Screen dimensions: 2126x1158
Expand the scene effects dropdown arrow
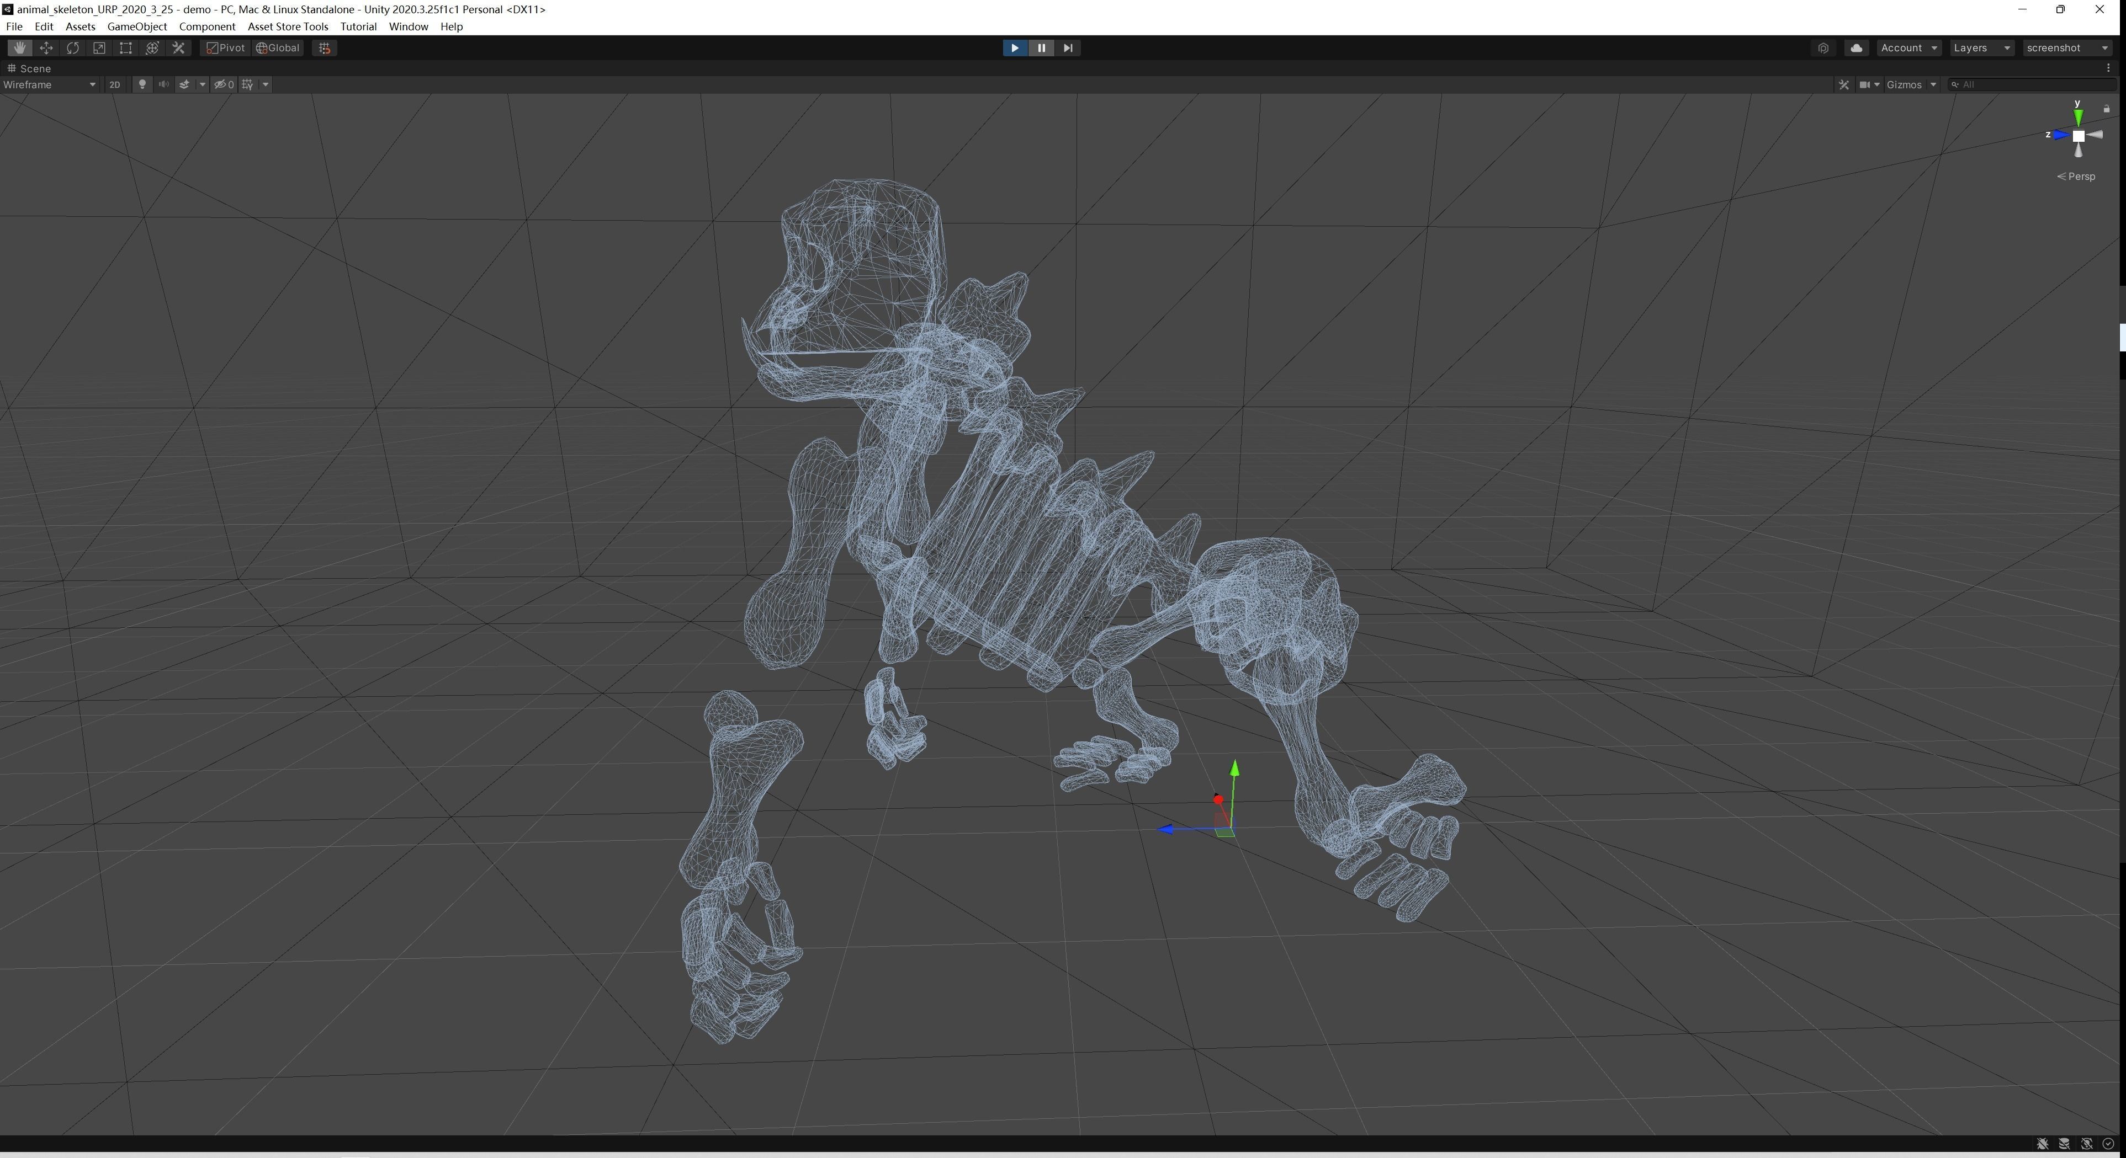[x=202, y=84]
